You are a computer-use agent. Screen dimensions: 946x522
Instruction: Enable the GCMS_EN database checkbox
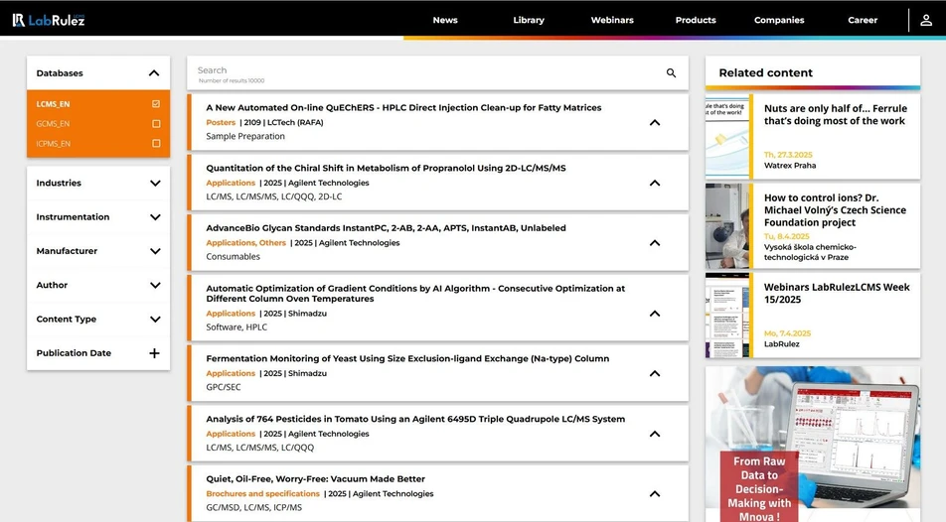(156, 124)
